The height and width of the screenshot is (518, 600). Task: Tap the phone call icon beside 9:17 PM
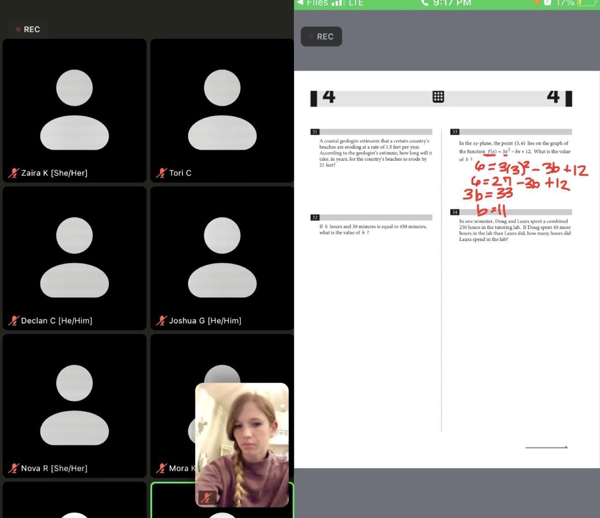[425, 2]
